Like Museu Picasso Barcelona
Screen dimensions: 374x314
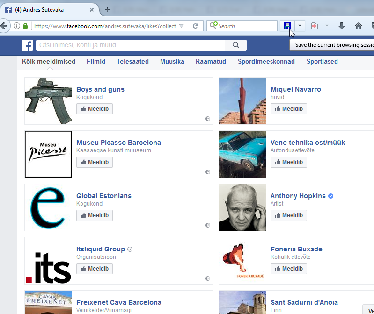point(95,162)
